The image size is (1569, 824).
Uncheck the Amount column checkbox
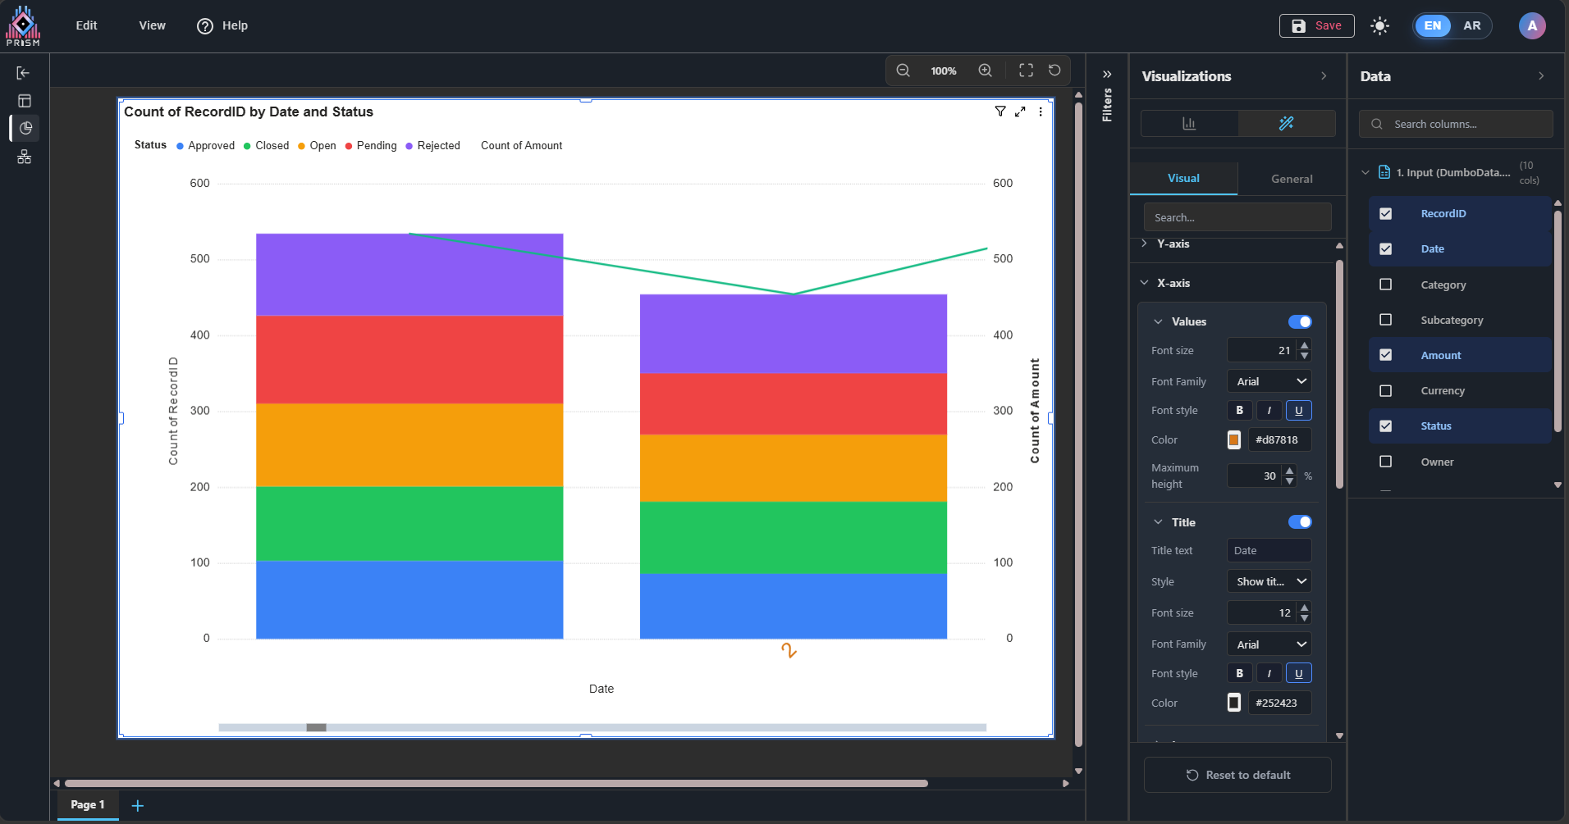(1385, 355)
